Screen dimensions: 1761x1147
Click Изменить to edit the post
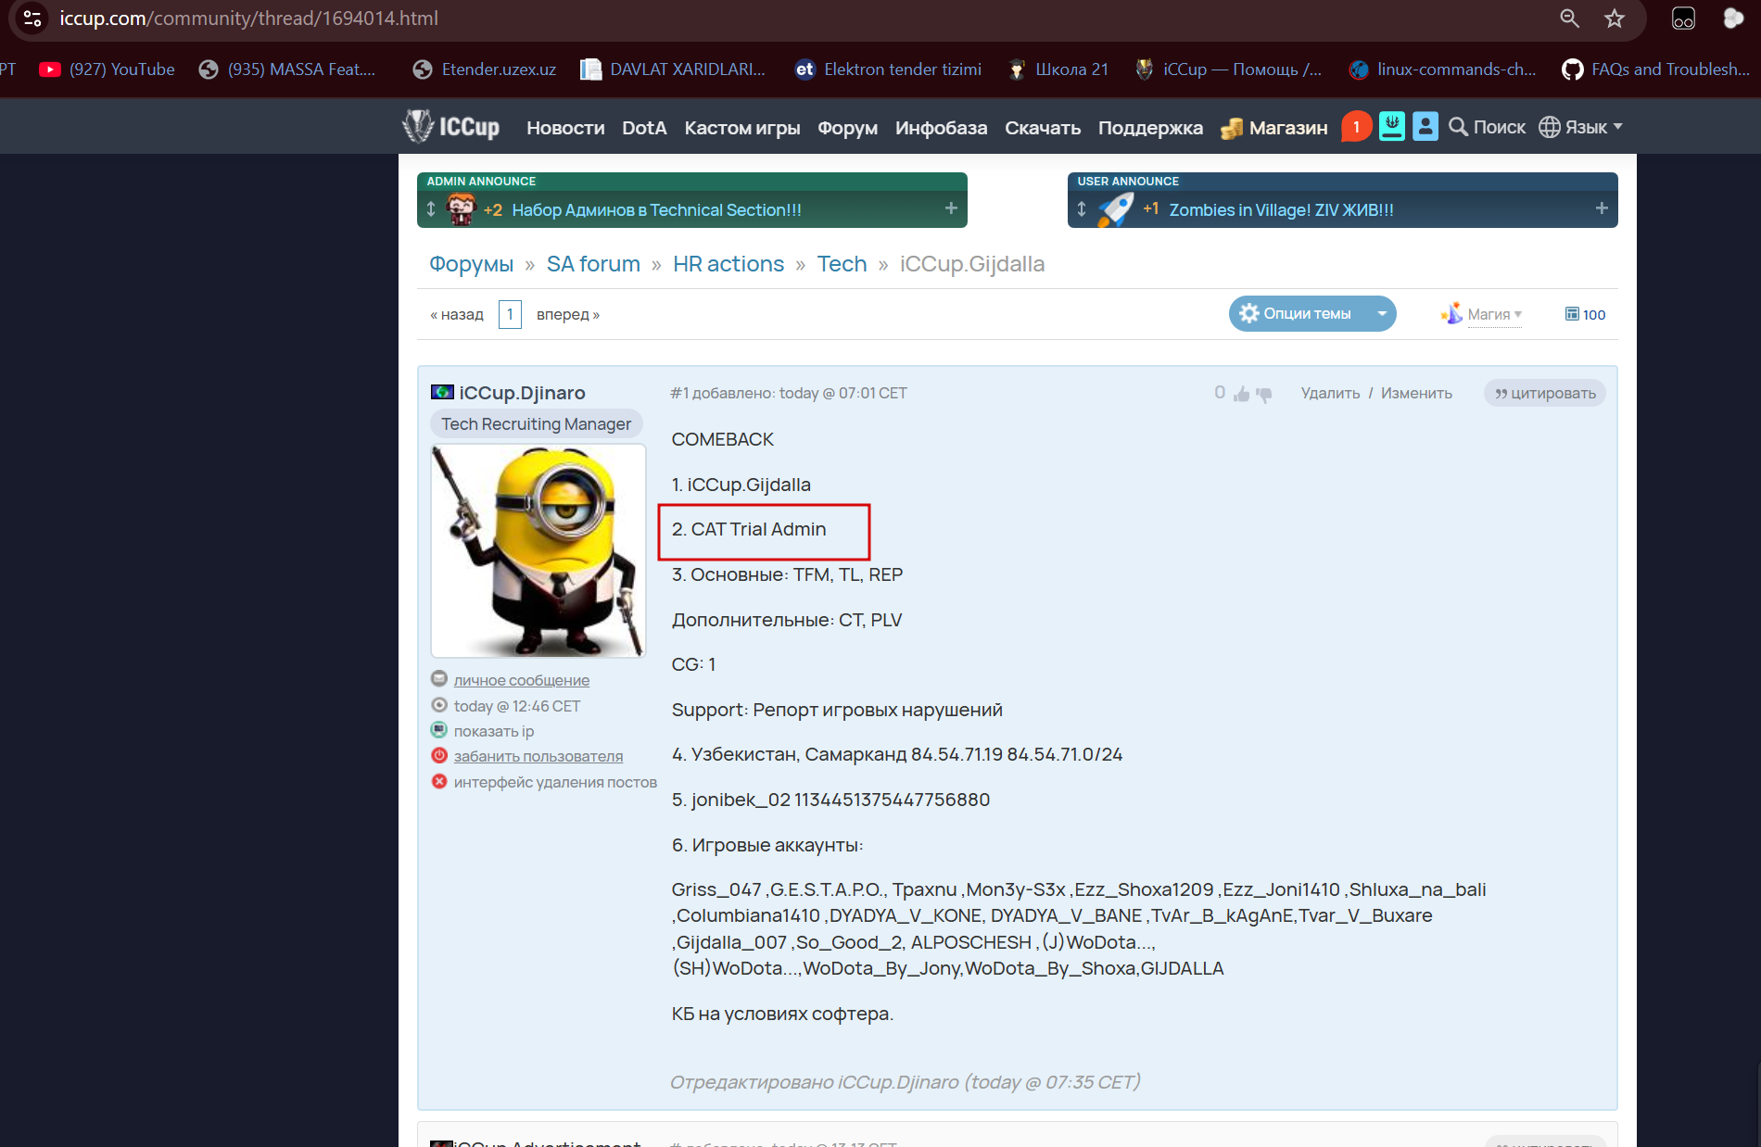coord(1416,394)
